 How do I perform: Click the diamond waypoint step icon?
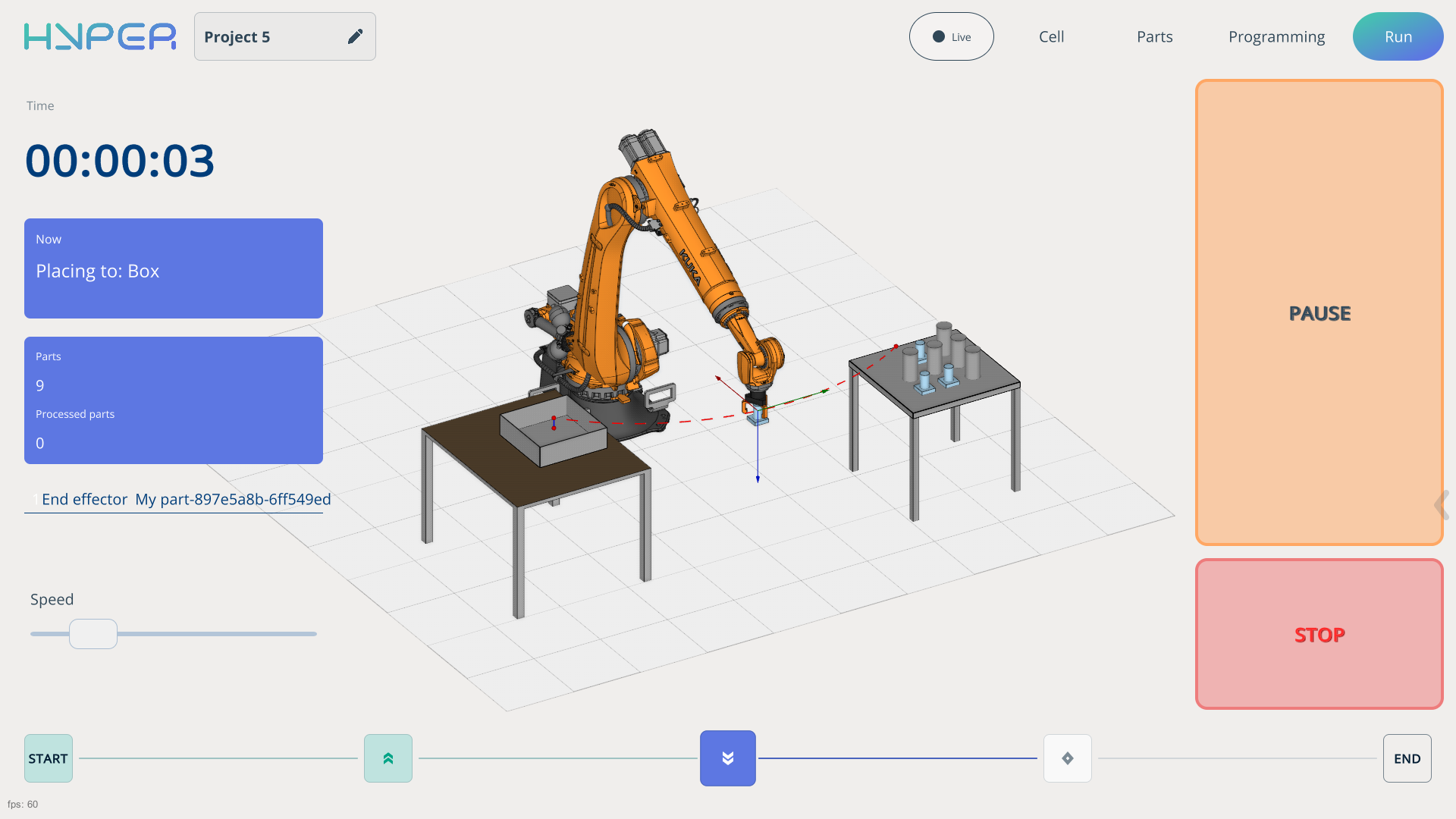tap(1067, 758)
